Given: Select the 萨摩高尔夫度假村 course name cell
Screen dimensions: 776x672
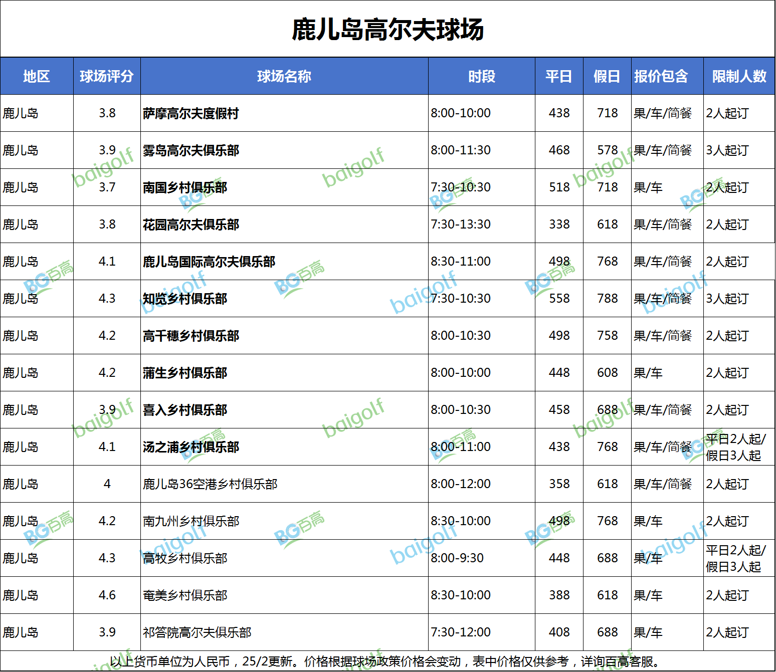Looking at the screenshot, I should [x=191, y=114].
